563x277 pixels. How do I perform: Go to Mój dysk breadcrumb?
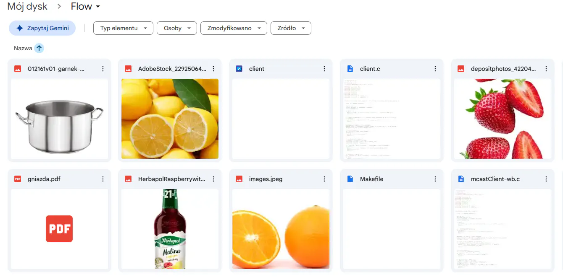point(27,6)
